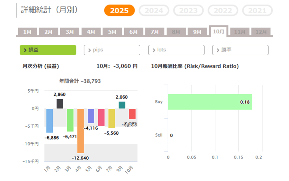Switch the metric to 勝率

[x=240, y=50]
